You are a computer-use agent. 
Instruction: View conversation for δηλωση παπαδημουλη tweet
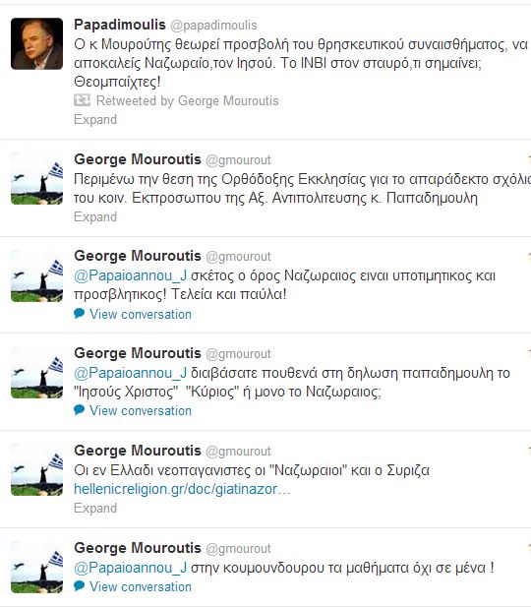(x=141, y=410)
